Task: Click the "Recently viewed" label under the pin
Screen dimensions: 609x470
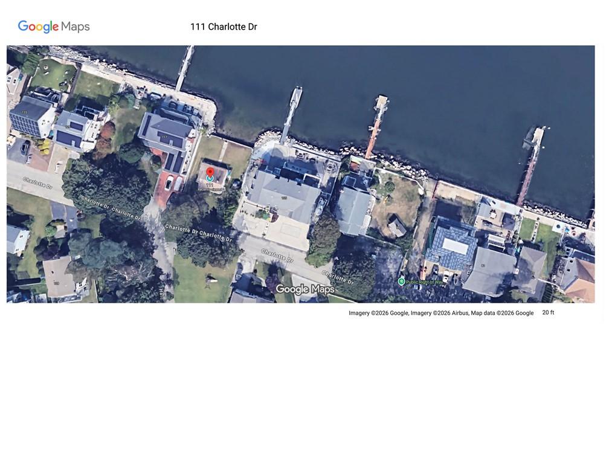Action: pyautogui.click(x=210, y=190)
